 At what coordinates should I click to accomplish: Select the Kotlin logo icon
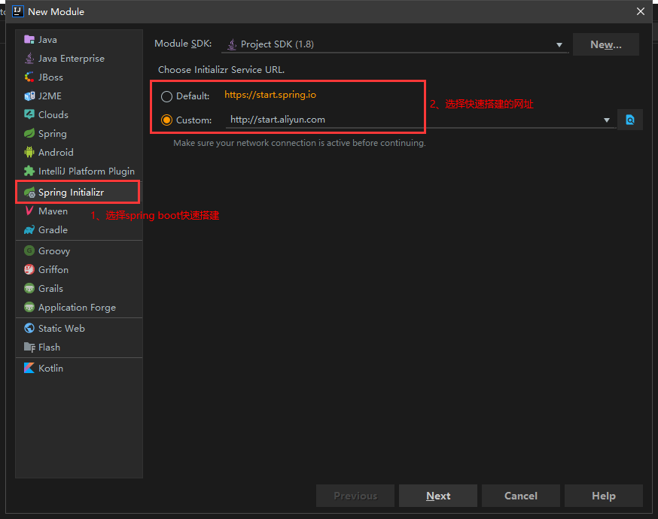point(29,368)
